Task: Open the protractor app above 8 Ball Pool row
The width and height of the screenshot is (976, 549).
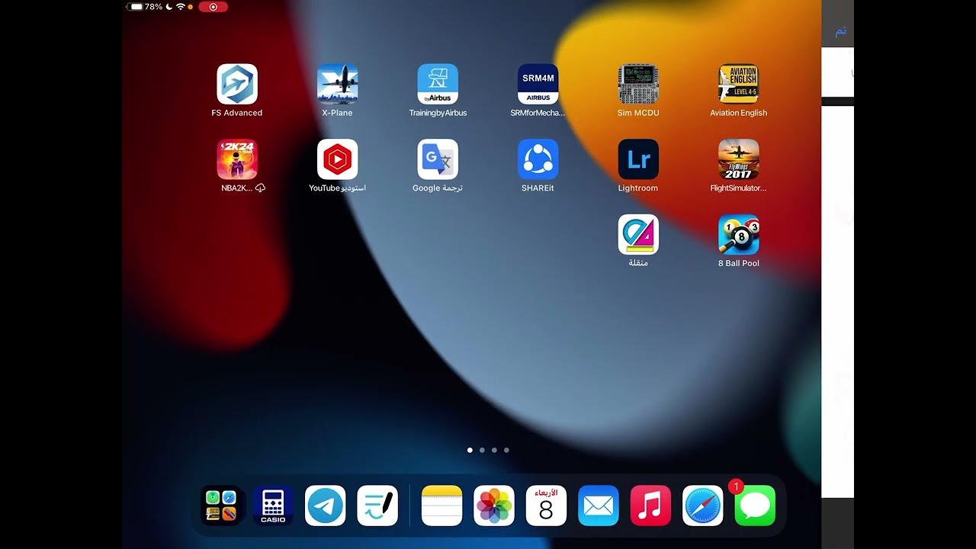Action: click(x=638, y=235)
